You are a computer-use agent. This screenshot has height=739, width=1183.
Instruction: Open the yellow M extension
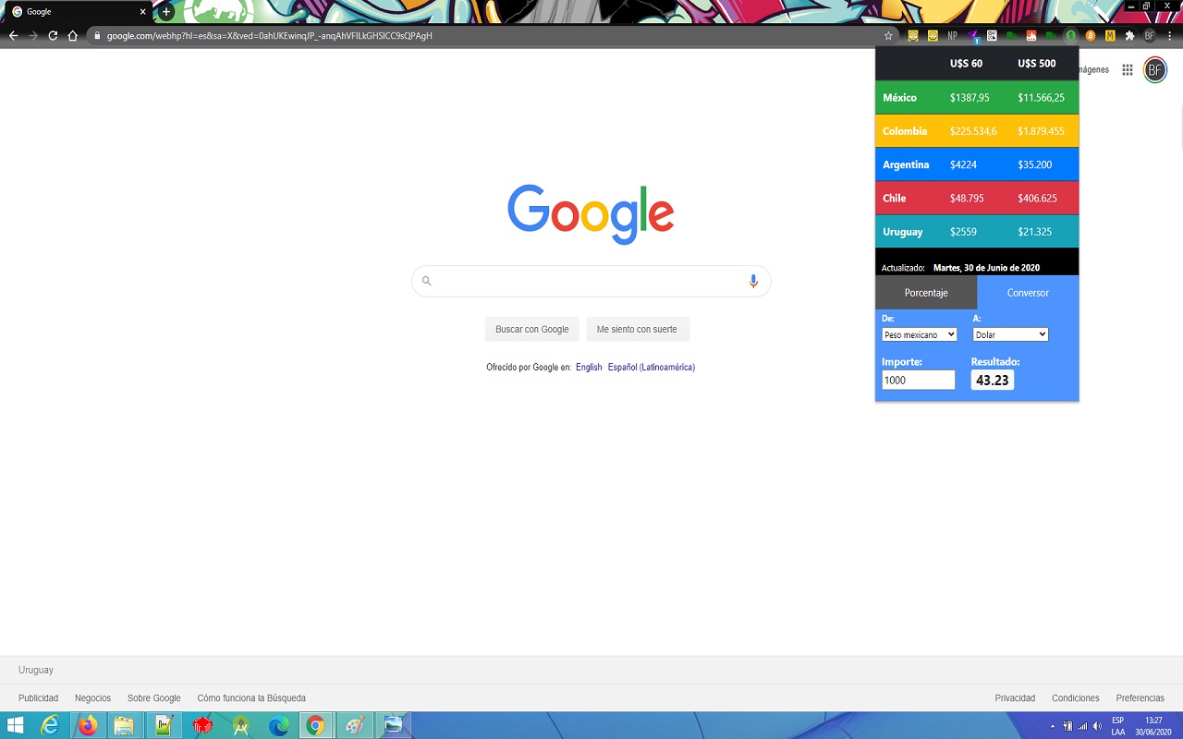pyautogui.click(x=1110, y=36)
